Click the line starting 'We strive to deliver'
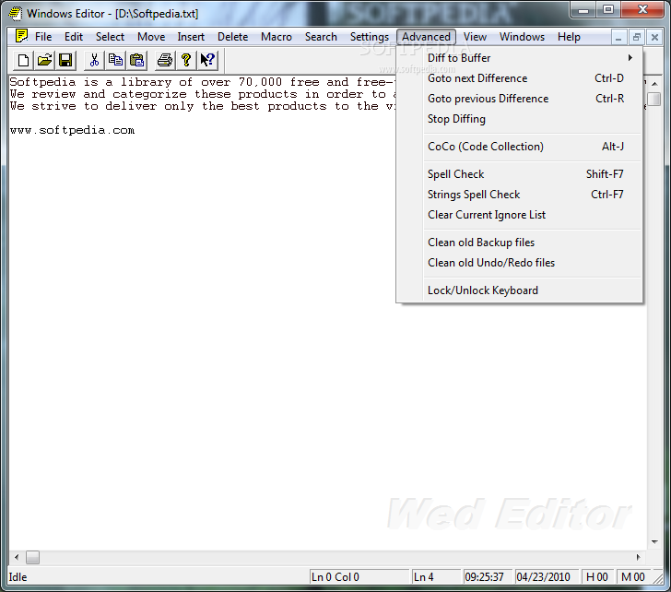671x592 pixels. pyautogui.click(x=202, y=106)
